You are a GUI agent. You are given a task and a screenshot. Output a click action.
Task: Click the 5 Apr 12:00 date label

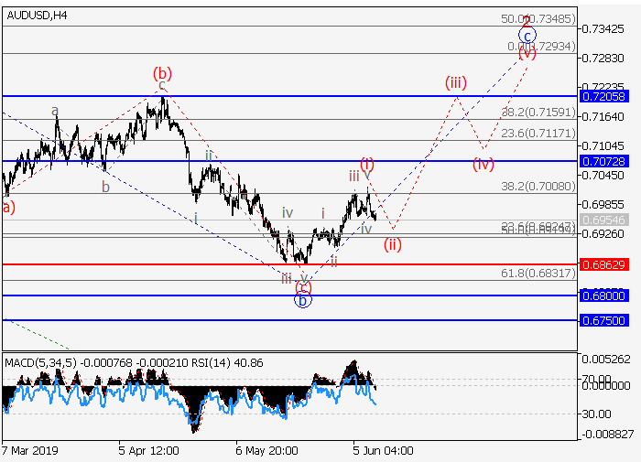[x=147, y=451]
